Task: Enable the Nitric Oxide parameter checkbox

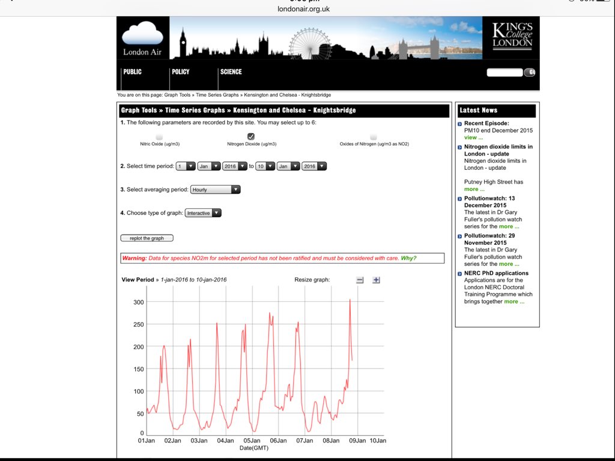Action: pyautogui.click(x=158, y=136)
